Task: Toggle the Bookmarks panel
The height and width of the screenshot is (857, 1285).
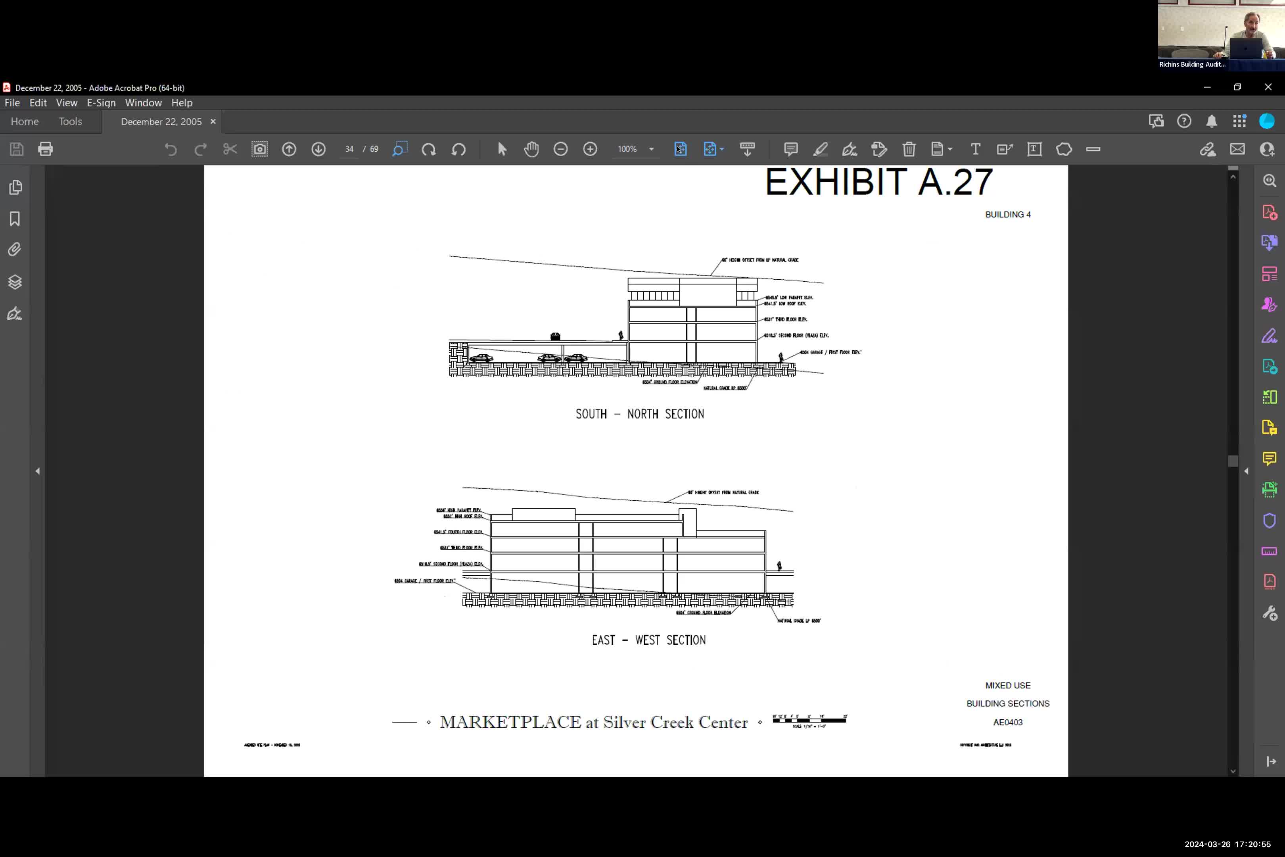Action: [x=15, y=219]
